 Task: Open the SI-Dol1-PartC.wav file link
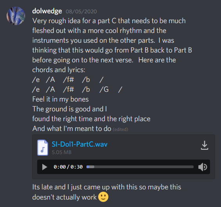point(80,144)
